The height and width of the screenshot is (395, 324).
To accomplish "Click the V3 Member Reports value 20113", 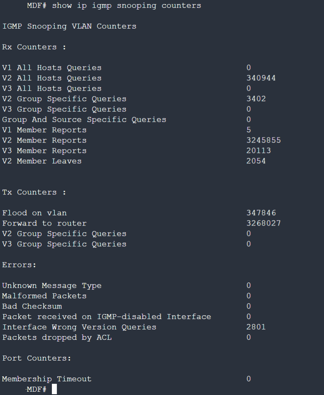I will click(258, 151).
